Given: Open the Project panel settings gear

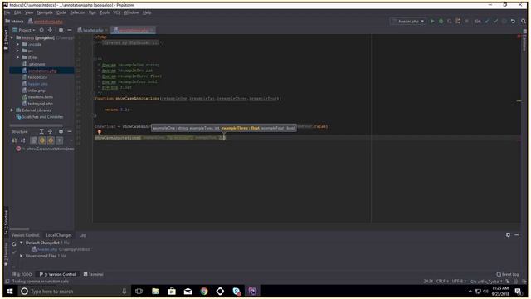Looking at the screenshot, I should click(61, 30).
